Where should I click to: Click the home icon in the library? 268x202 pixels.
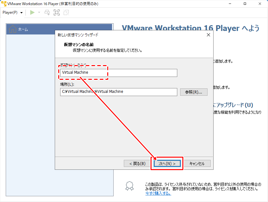pyautogui.click(x=12, y=29)
